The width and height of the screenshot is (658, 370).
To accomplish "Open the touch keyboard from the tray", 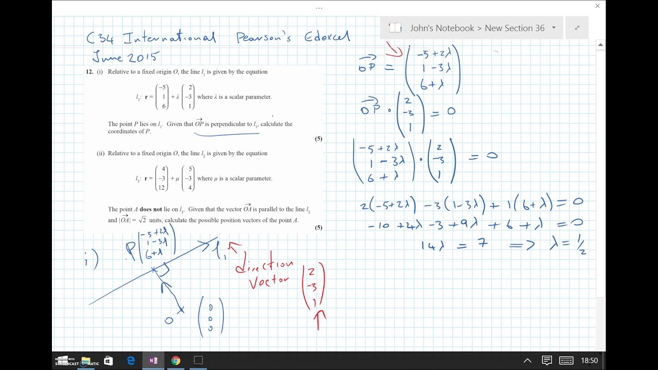I will click(566, 361).
